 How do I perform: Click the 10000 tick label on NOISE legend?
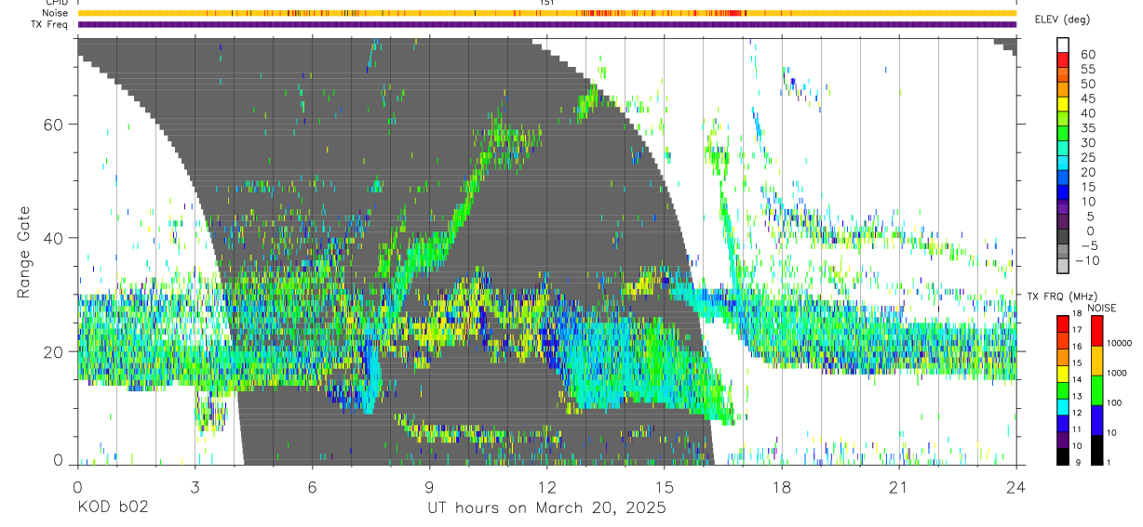(1120, 343)
